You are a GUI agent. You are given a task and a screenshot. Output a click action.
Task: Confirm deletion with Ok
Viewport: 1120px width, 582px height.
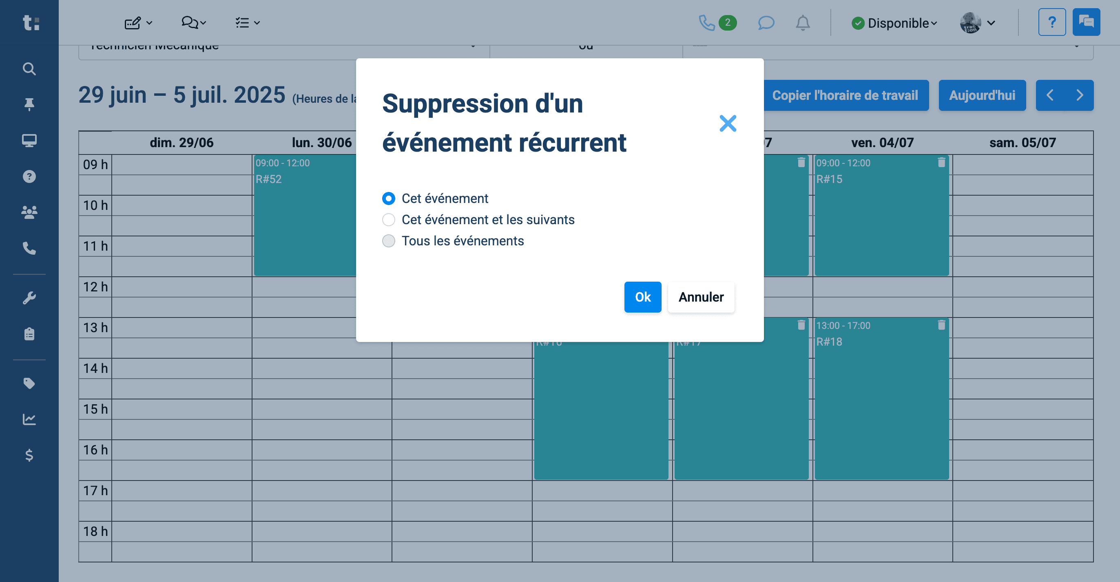pos(643,297)
